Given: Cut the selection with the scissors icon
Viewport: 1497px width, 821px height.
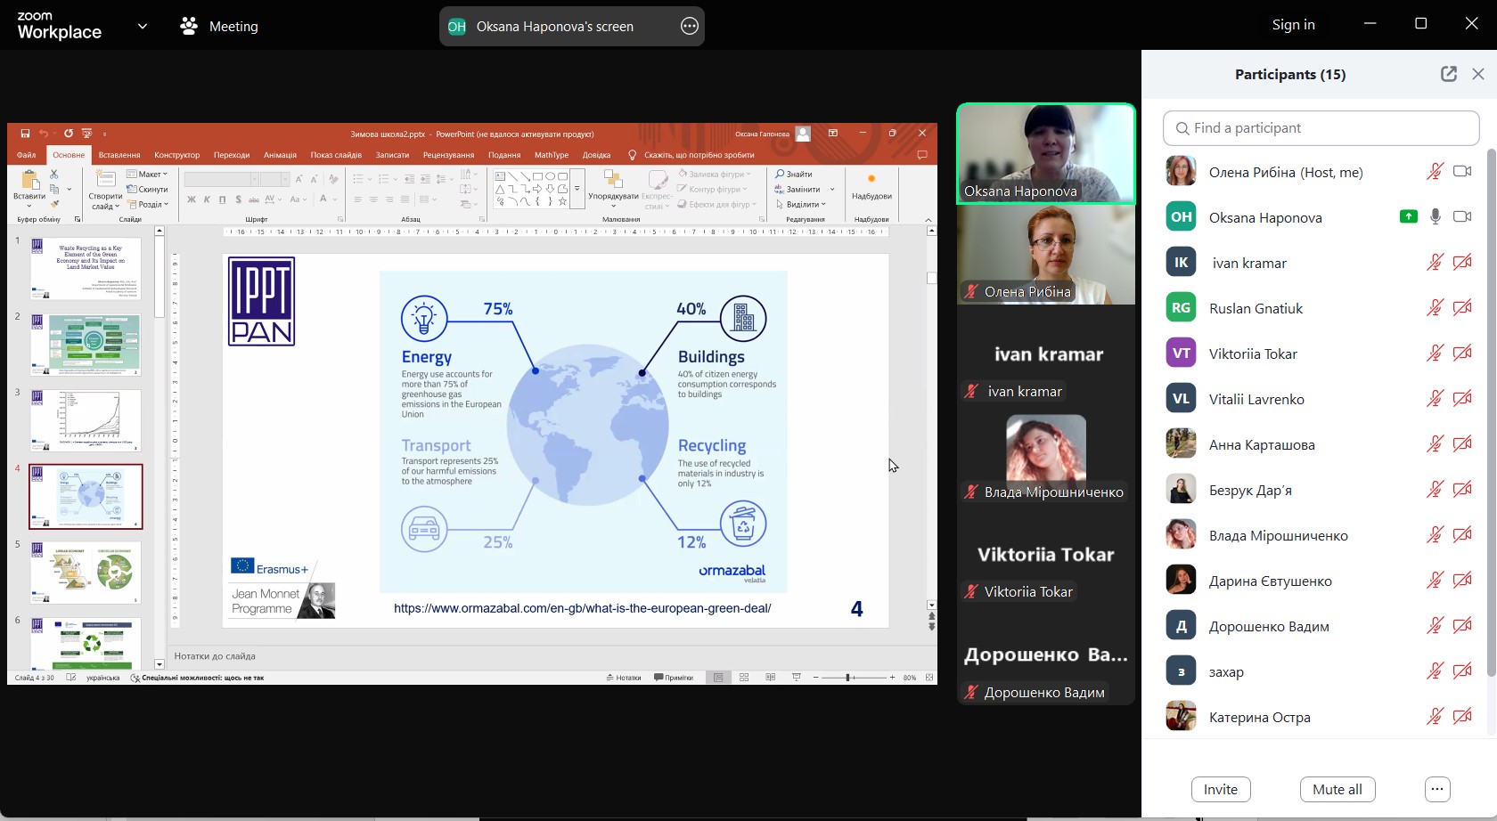Looking at the screenshot, I should (x=54, y=175).
